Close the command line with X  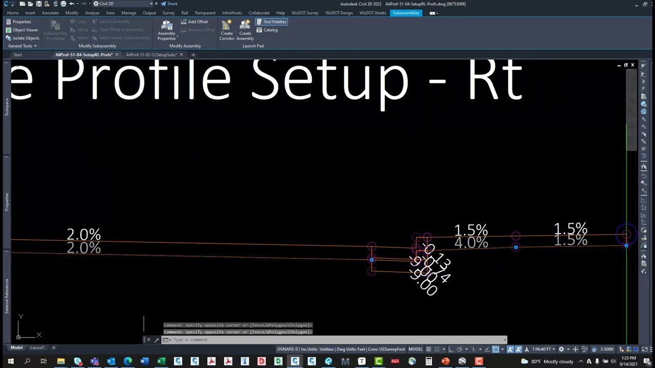[148, 340]
